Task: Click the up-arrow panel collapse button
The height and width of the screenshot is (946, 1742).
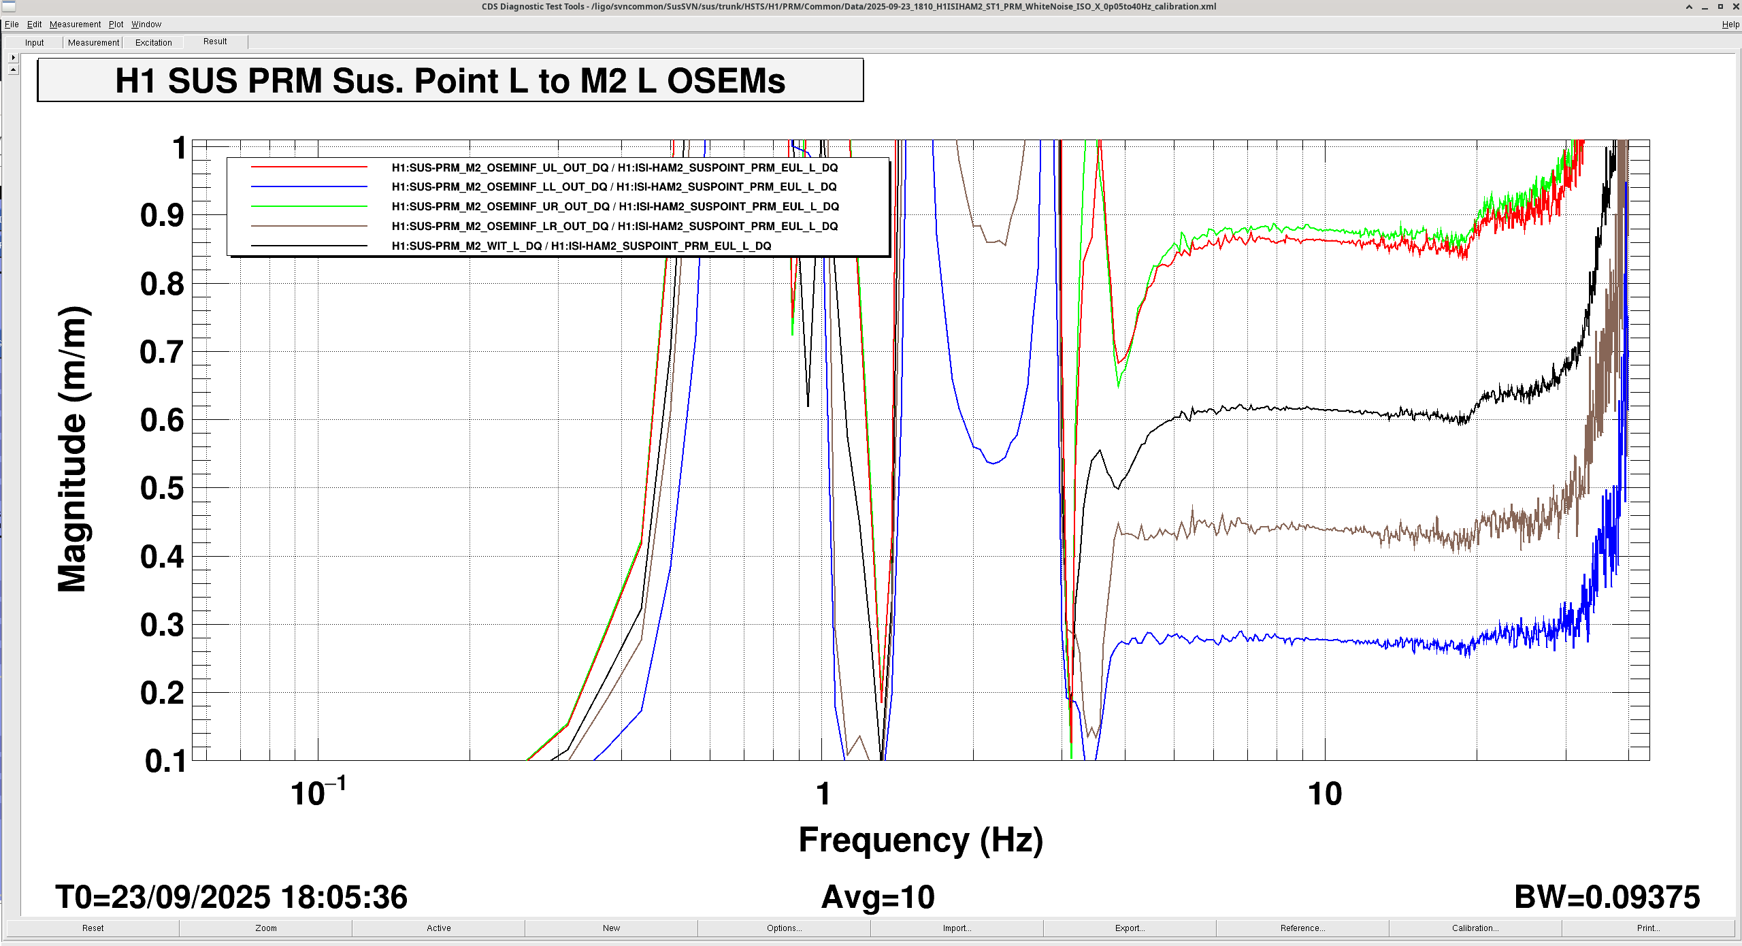Action: click(13, 69)
